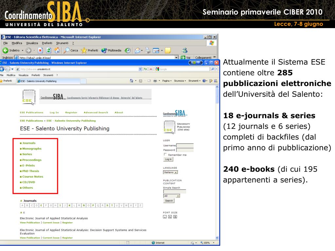This screenshot has width=335, height=251.
Task: Open Cerca search magnifier in rear window
Action: coord(71,50)
